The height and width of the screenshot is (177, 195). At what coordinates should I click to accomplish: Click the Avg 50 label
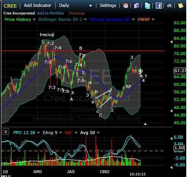[88, 133]
